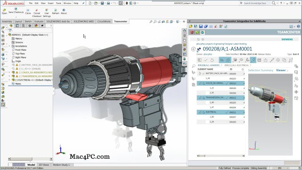Expand Annotations node in feature tree
The height and width of the screenshot is (170, 302).
[x=9, y=46]
